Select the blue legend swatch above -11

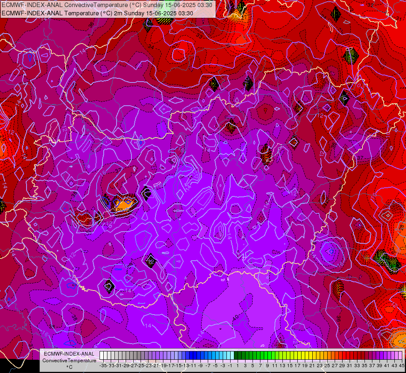tap(191, 355)
